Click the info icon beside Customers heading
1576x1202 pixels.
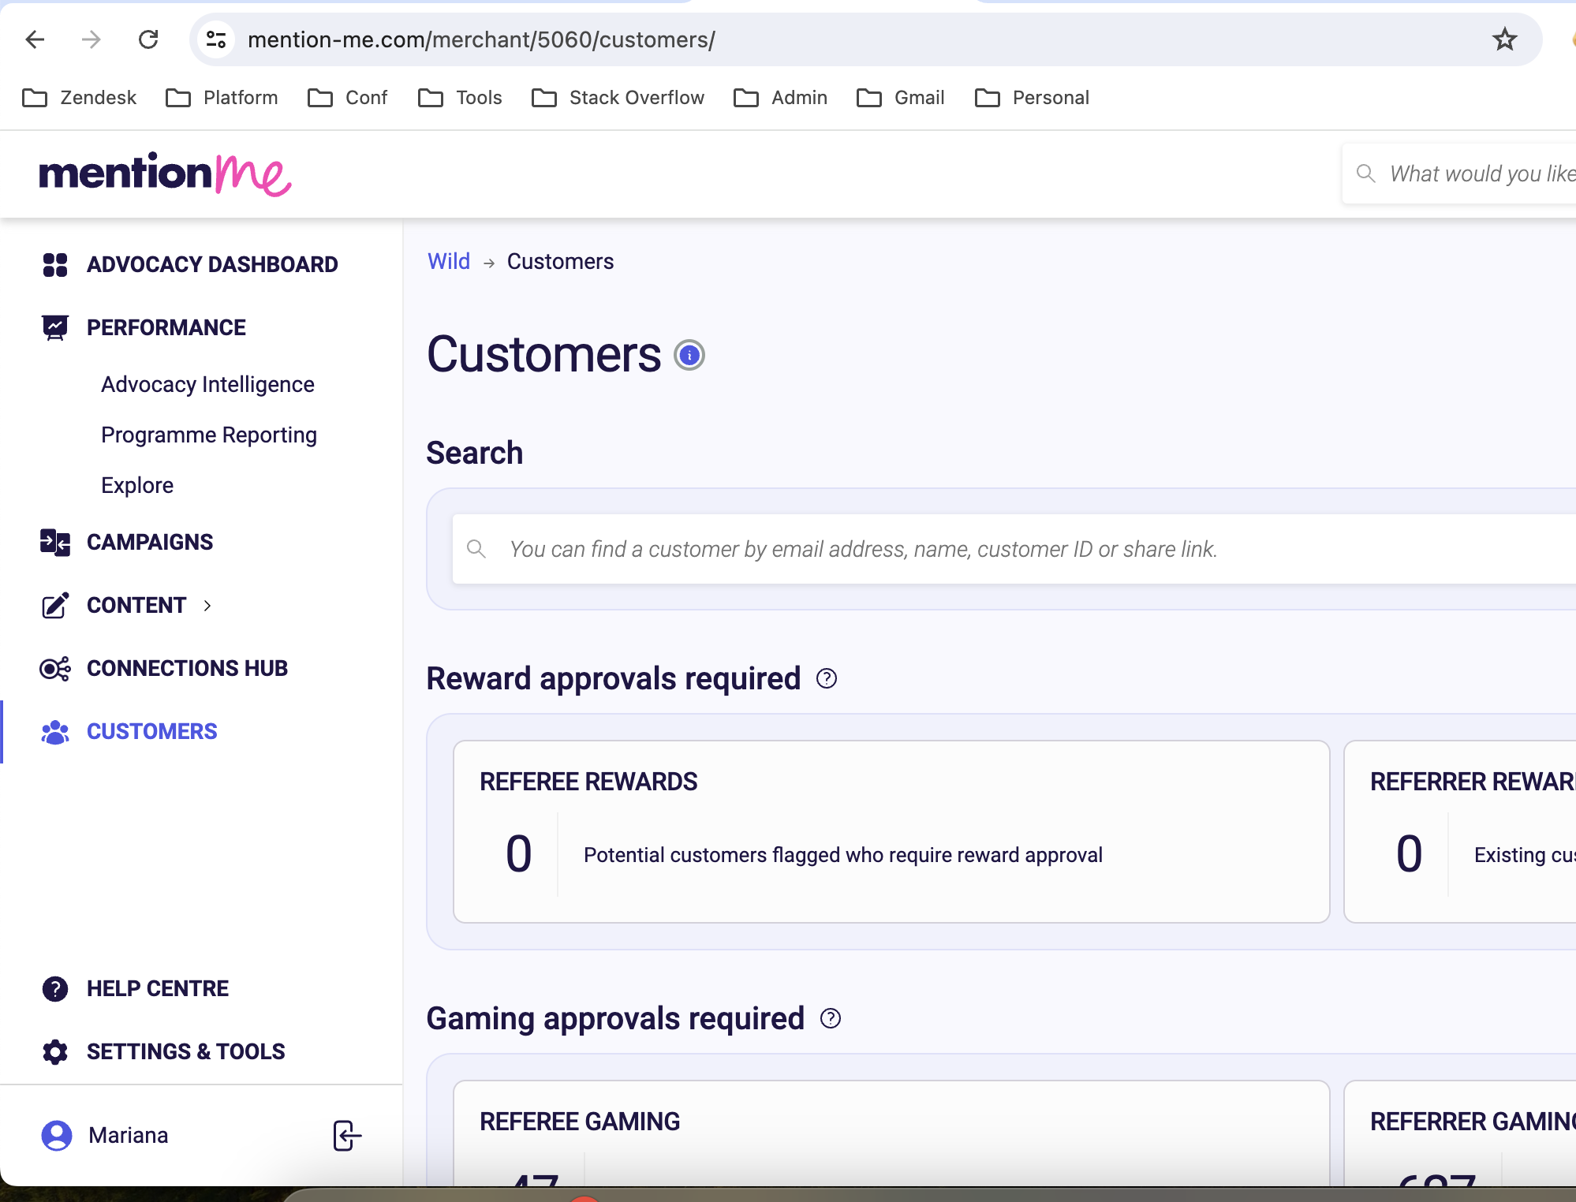(689, 355)
